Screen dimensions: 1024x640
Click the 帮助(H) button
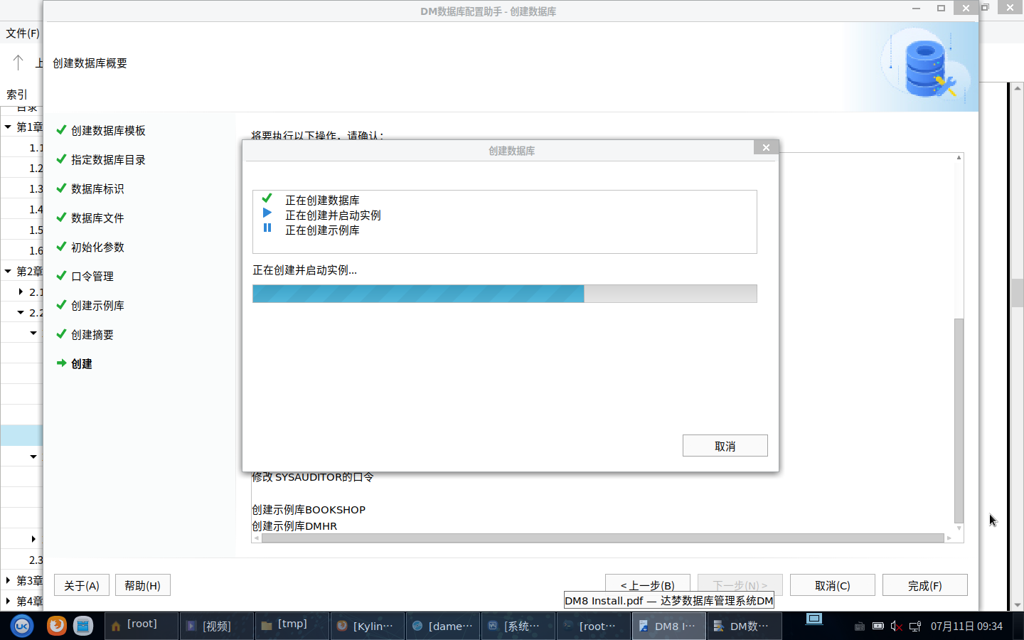(142, 585)
